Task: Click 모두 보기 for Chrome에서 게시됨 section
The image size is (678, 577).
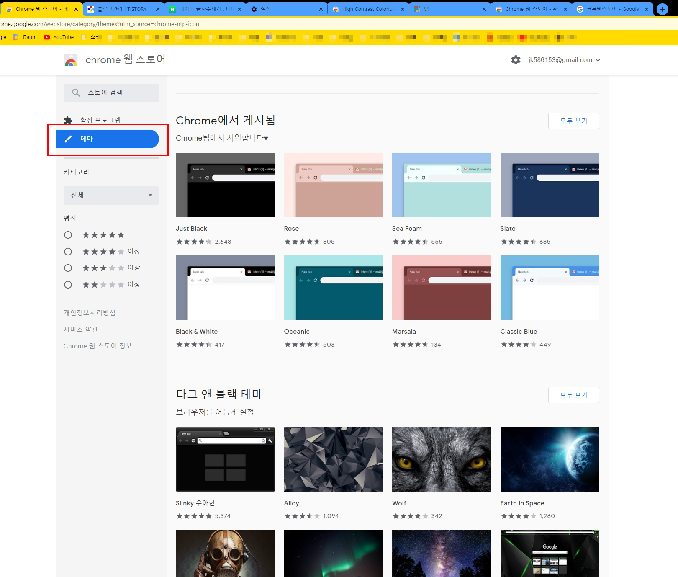Action: (574, 121)
